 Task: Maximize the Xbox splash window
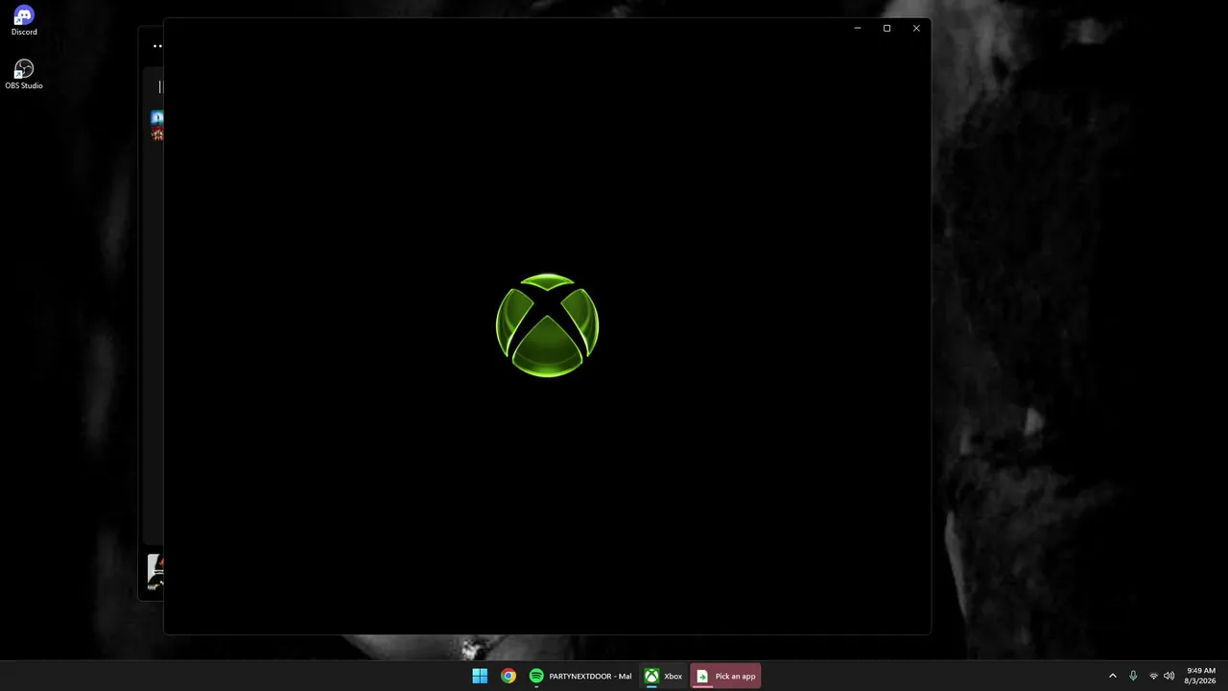pyautogui.click(x=886, y=29)
